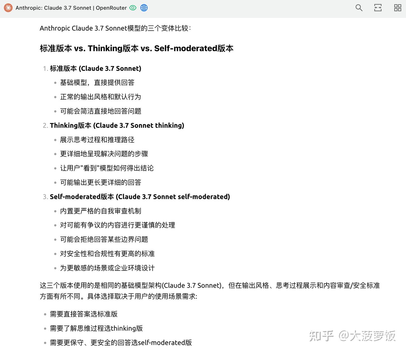Image resolution: width=406 pixels, height=352 pixels.
Task: Select list item 标准版本 (Claude 3.7 Sonnet)
Action: click(95, 68)
